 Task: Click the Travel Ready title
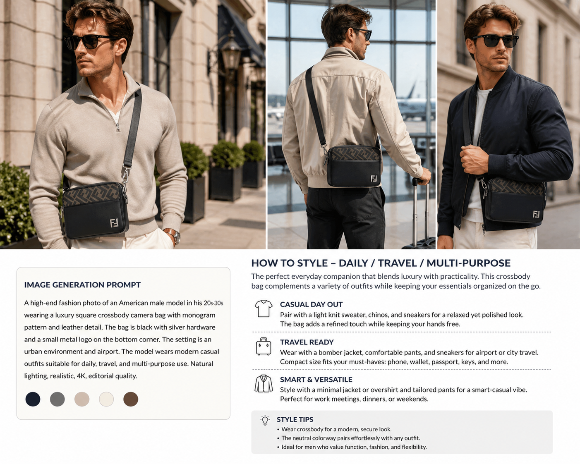click(x=307, y=342)
